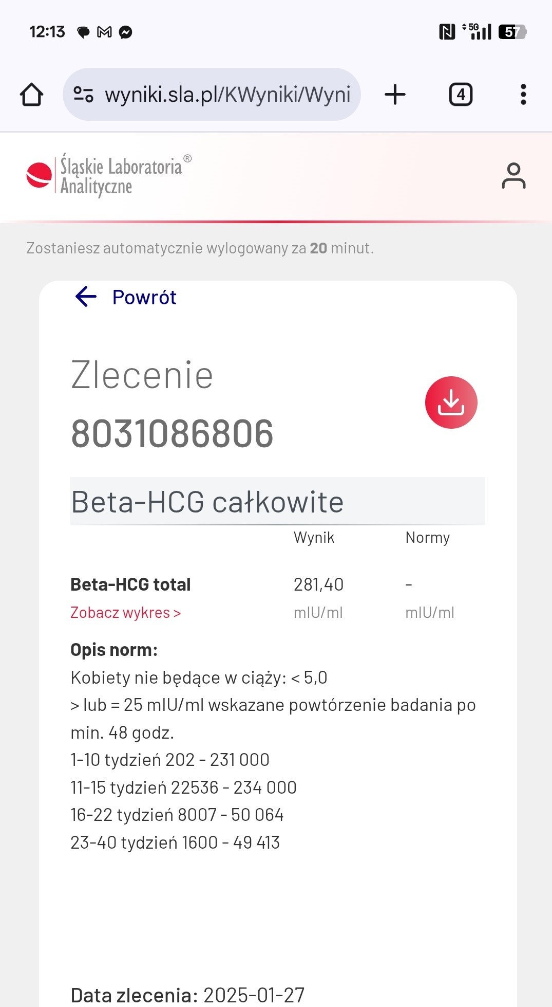Open the tab switcher showing 4 tabs
Viewport: 552px width, 1007px height.
(x=461, y=95)
